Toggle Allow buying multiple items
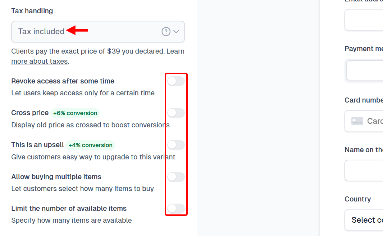The width and height of the screenshot is (383, 236). click(x=176, y=177)
